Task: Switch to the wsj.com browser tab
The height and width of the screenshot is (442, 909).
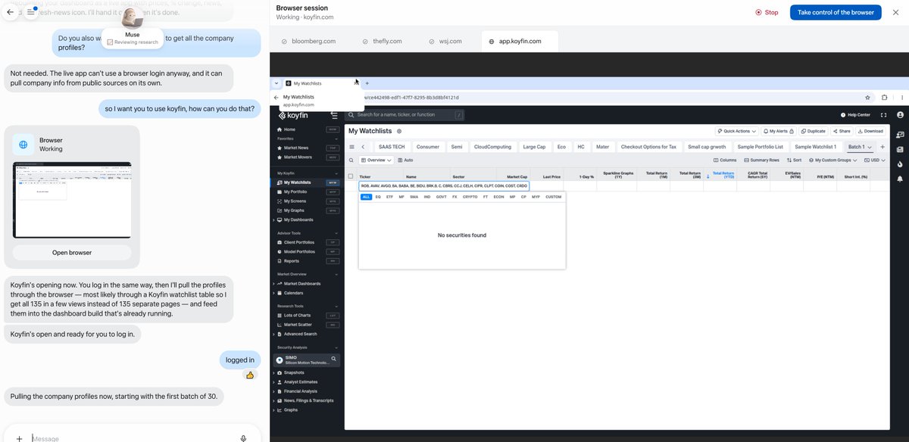Action: 445,41
